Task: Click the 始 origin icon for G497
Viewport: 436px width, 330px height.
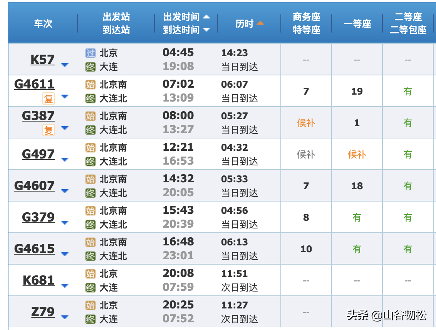Action: coord(91,148)
